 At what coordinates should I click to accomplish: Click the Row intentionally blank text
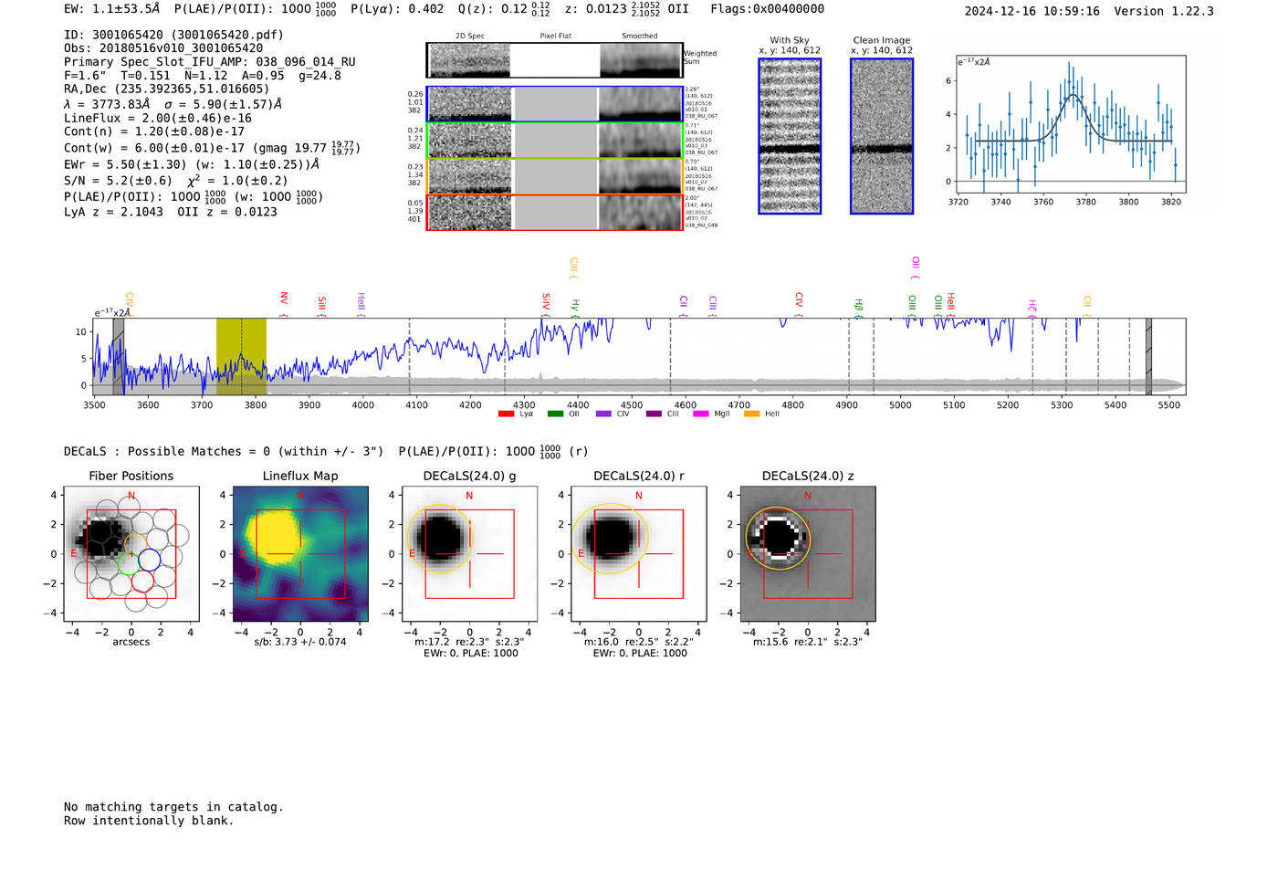pyautogui.click(x=149, y=821)
